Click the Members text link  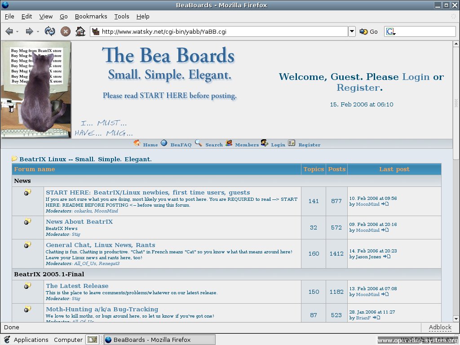point(247,145)
